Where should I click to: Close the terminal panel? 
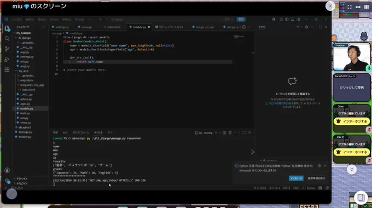pyautogui.click(x=249, y=132)
